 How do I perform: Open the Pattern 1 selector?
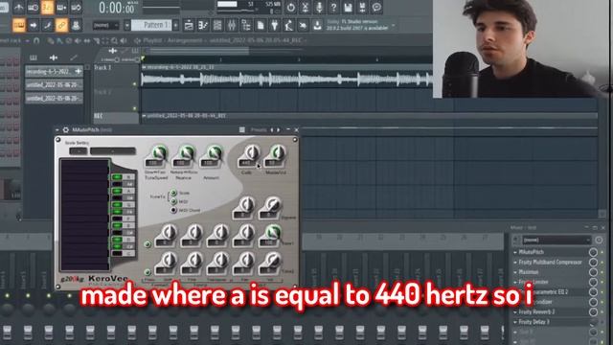pyautogui.click(x=151, y=26)
